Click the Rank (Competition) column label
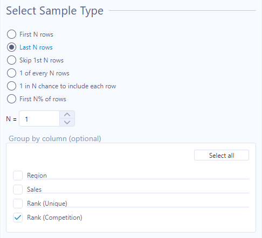The height and width of the screenshot is (238, 262). [54, 218]
